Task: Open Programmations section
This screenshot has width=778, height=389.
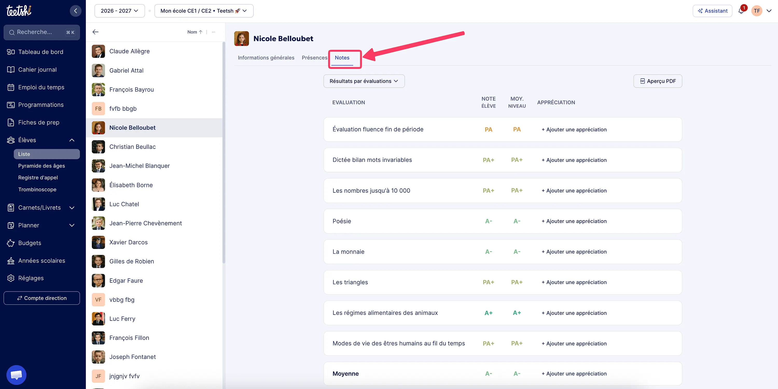Action: point(41,105)
